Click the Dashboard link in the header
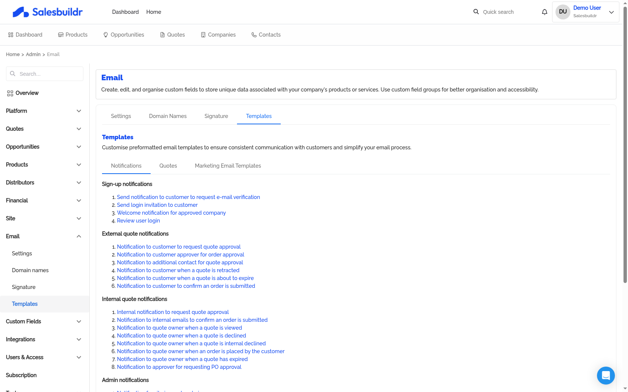Image resolution: width=628 pixels, height=392 pixels. [125, 12]
